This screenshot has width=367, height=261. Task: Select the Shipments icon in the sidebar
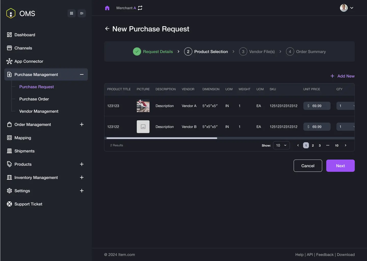point(9,151)
